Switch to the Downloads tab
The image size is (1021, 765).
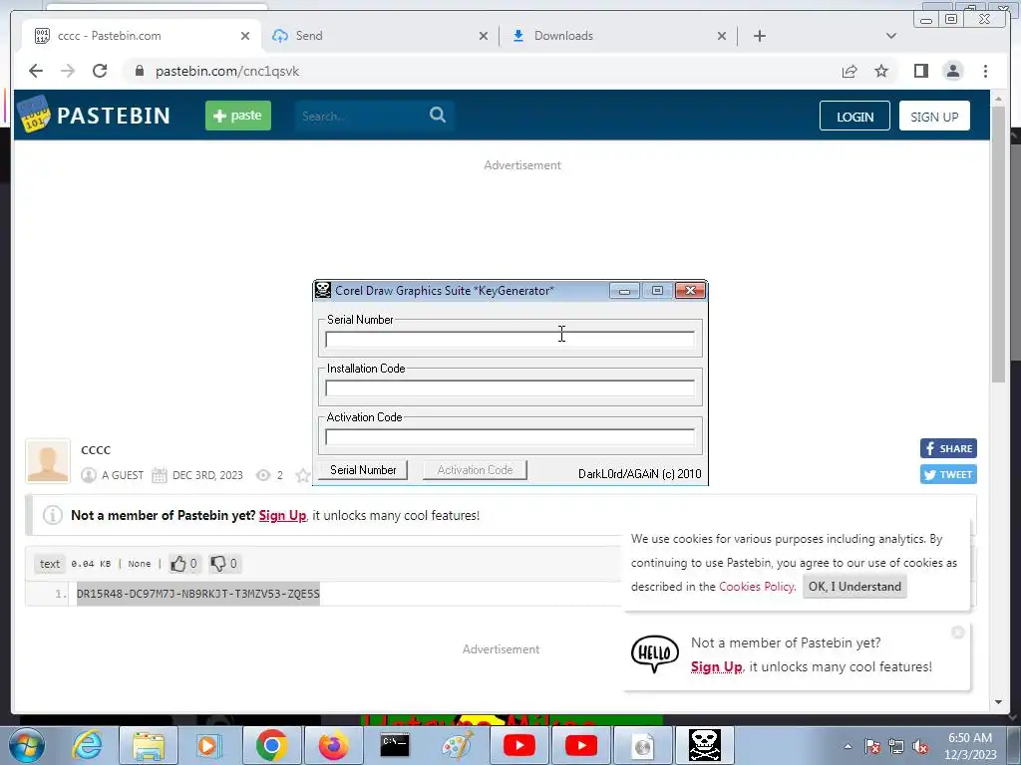(618, 36)
